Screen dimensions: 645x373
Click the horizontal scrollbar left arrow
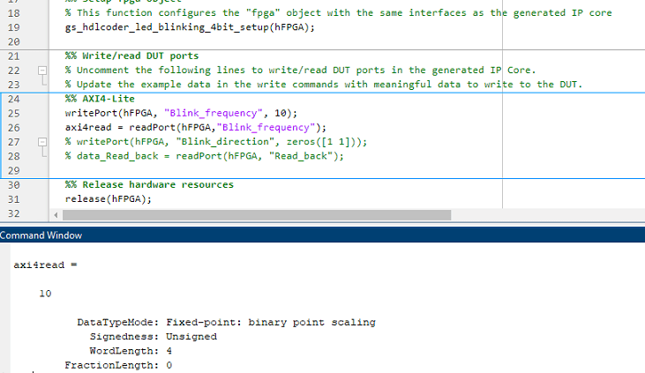[x=57, y=214]
